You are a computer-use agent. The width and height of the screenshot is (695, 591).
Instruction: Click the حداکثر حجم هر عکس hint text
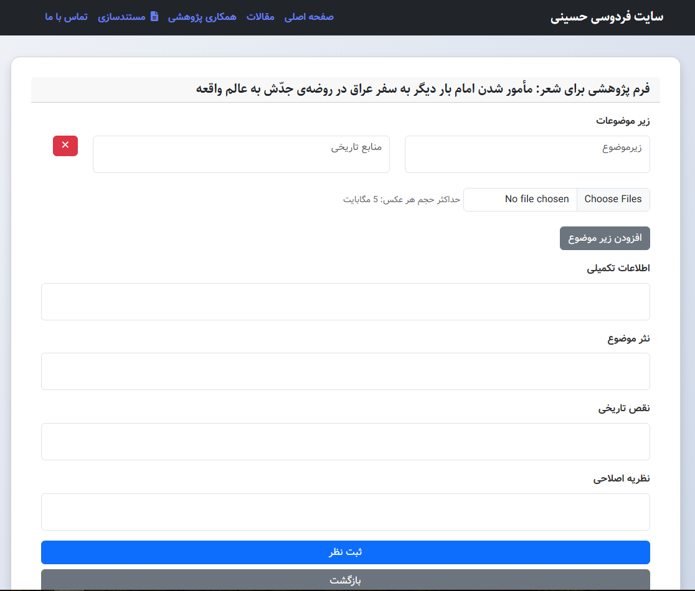pos(402,200)
